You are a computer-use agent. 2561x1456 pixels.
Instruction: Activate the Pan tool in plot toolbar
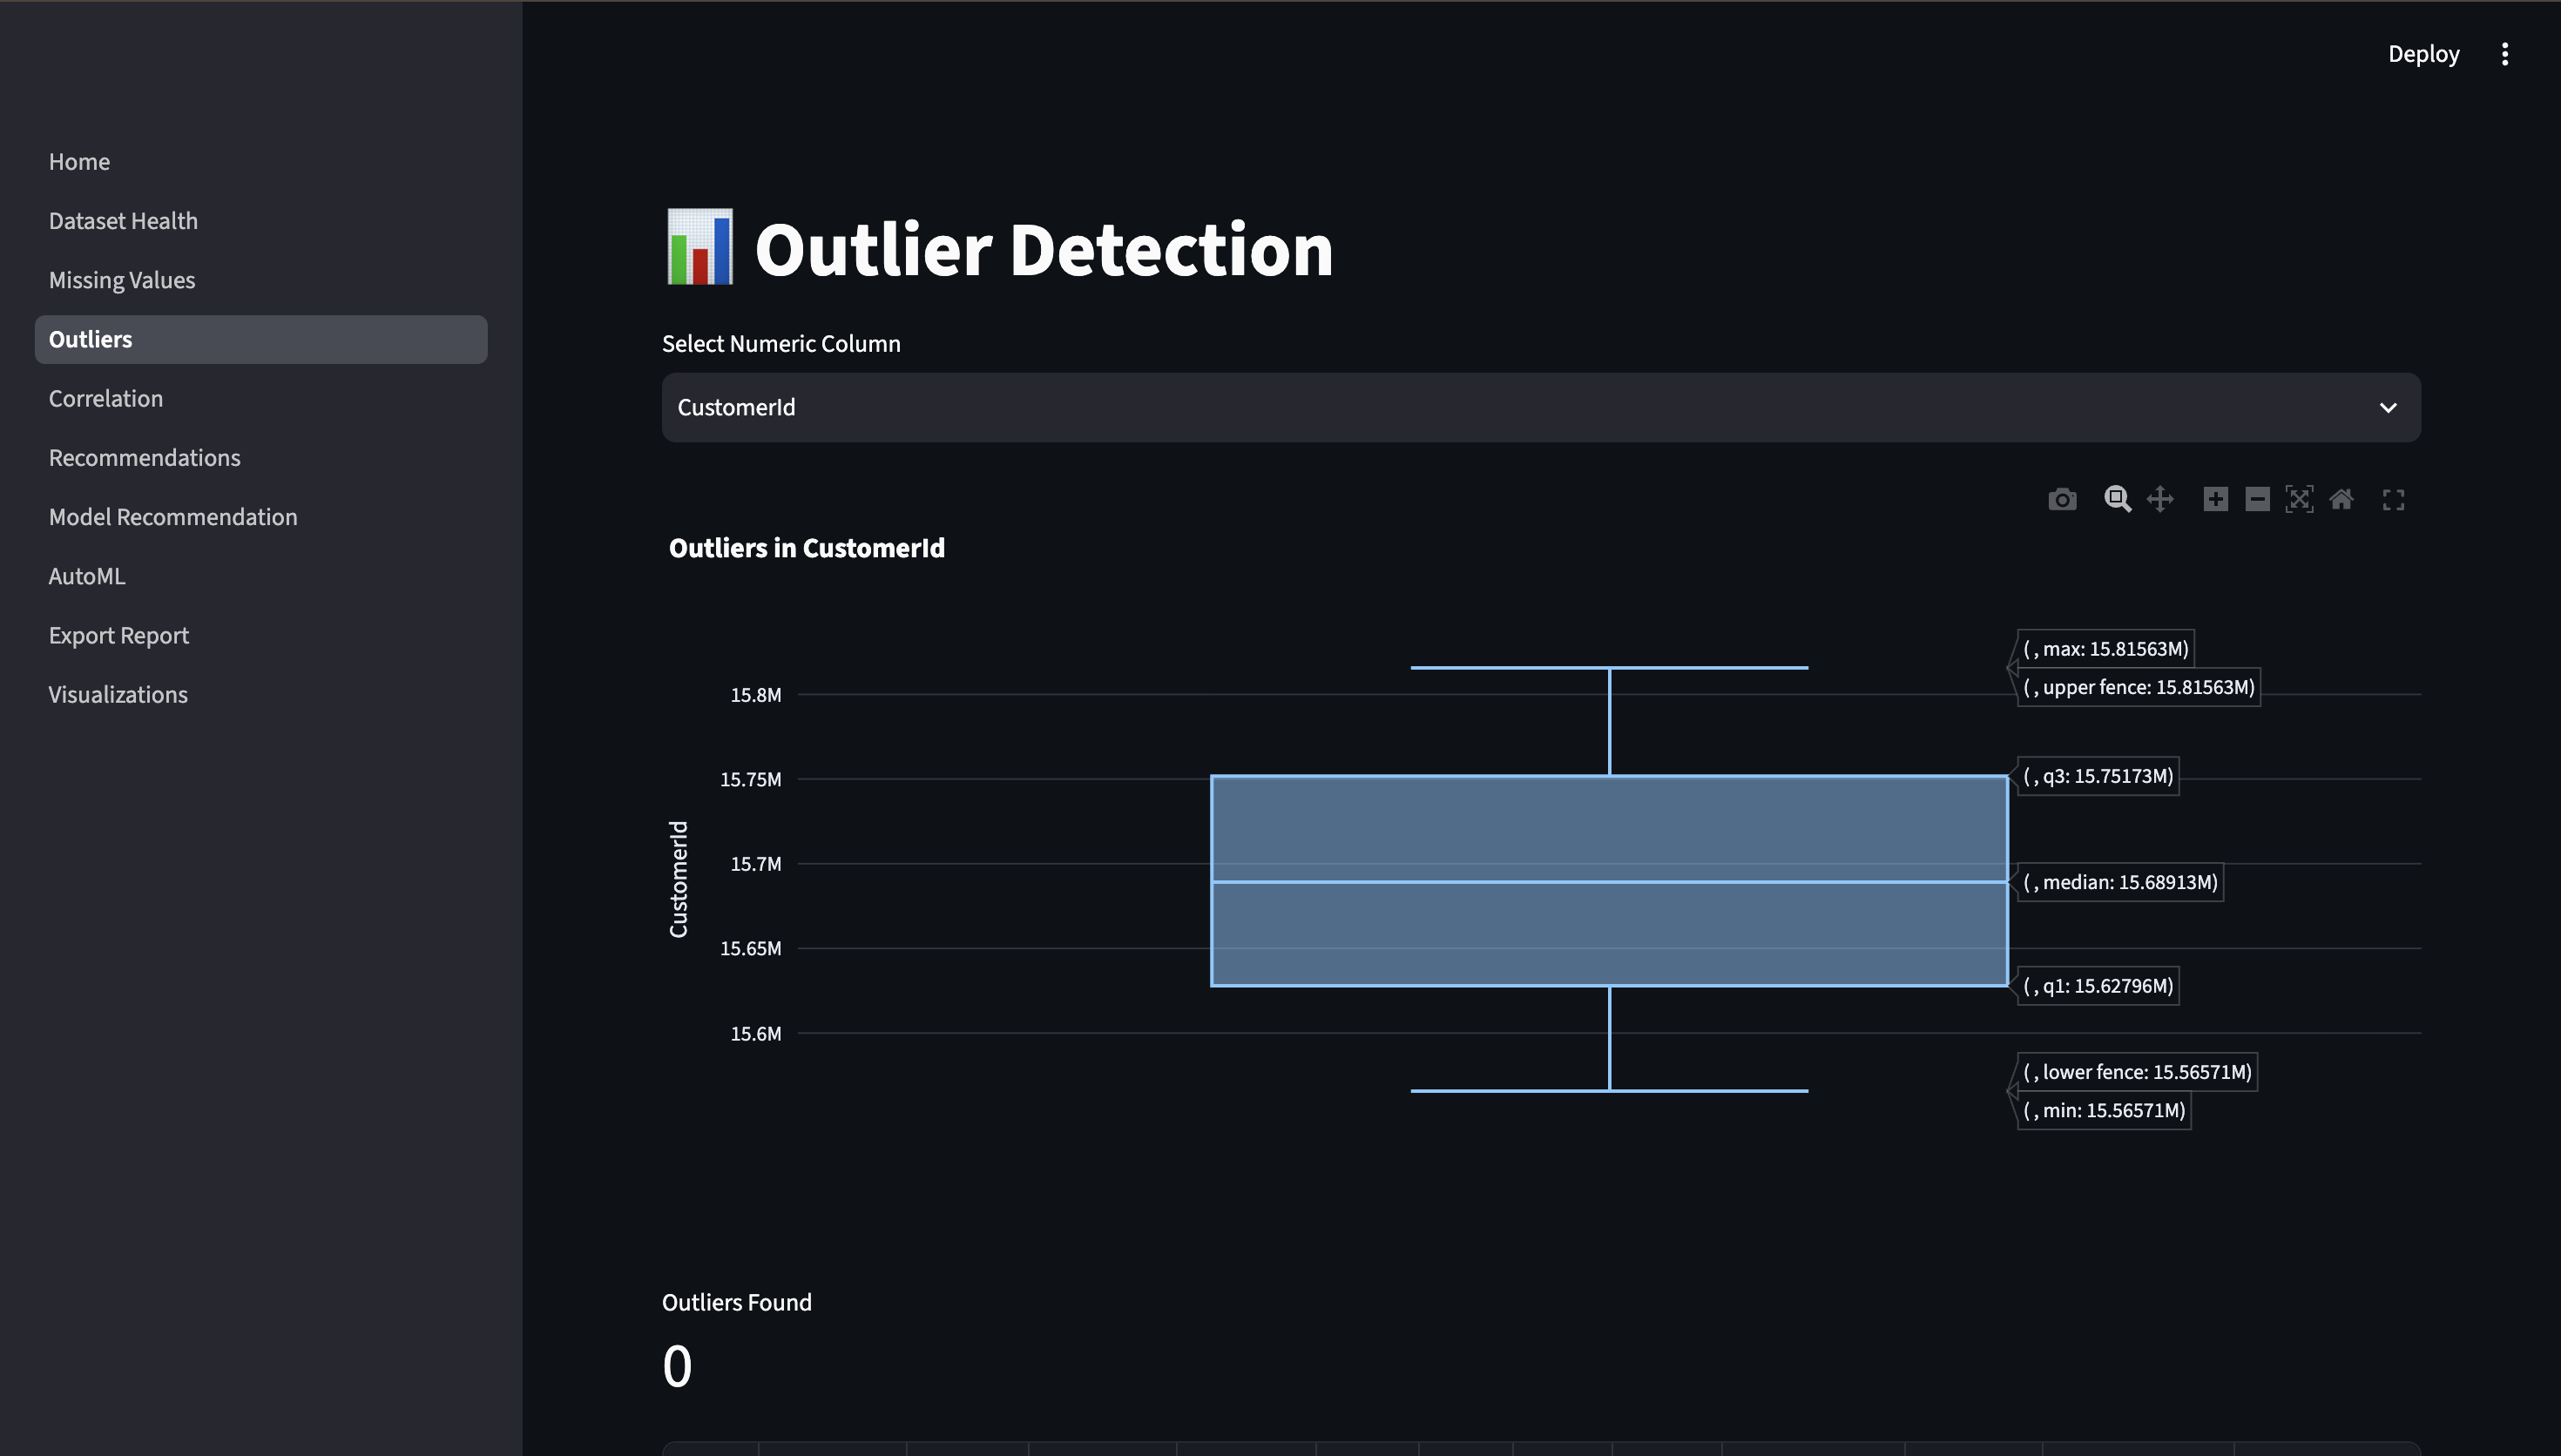2160,499
